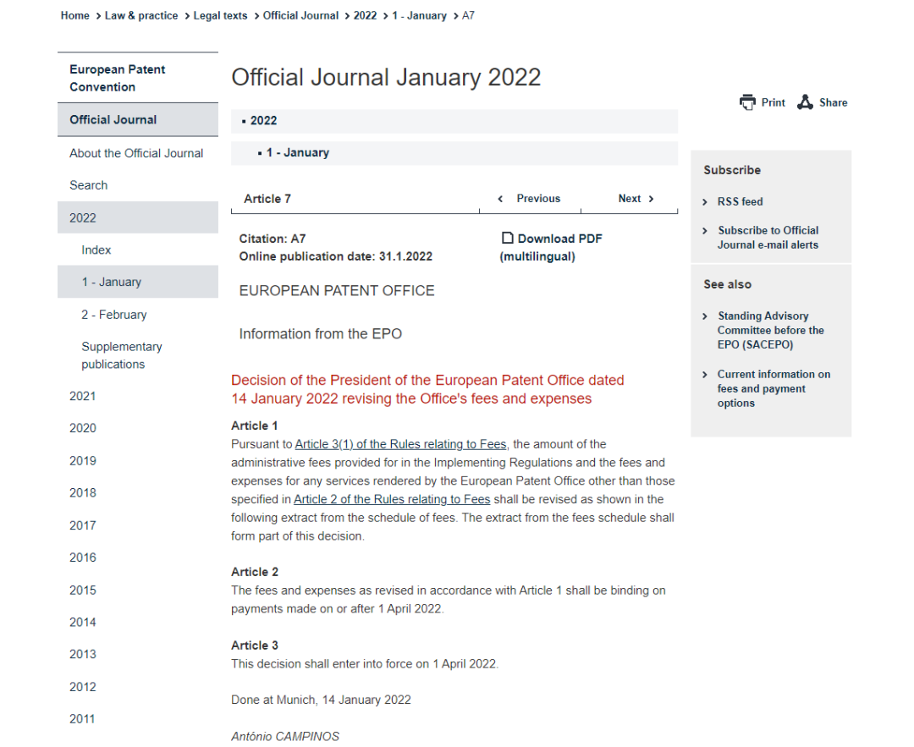Open the RSS feed link
The height and width of the screenshot is (747, 914).
[x=740, y=201]
